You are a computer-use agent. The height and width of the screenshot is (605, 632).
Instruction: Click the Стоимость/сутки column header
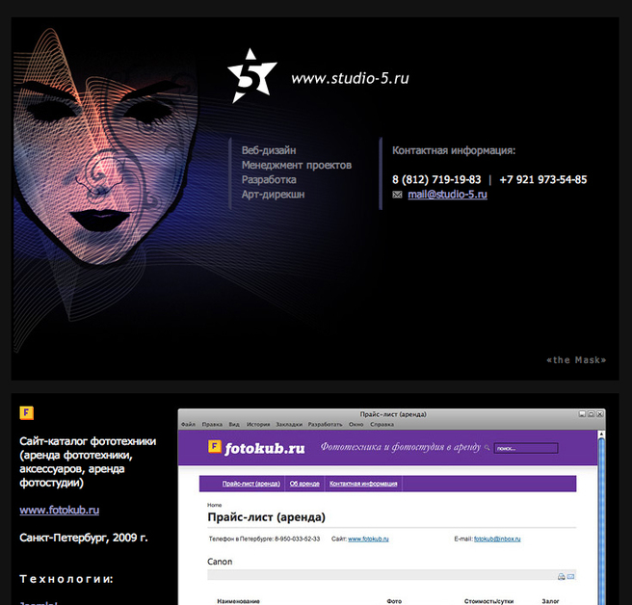(488, 601)
